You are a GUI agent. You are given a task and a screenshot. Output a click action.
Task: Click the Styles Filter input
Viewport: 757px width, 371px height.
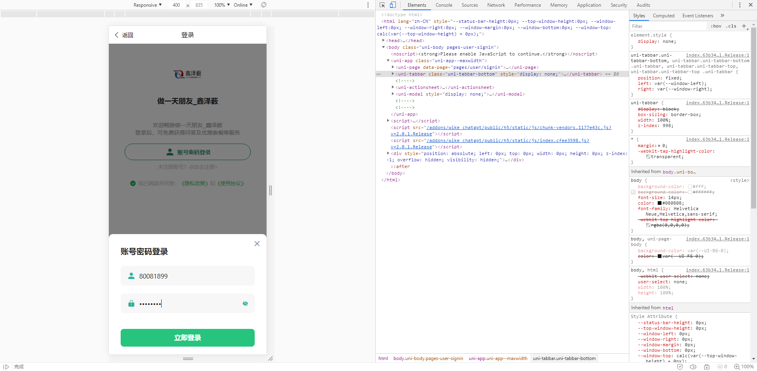668,26
